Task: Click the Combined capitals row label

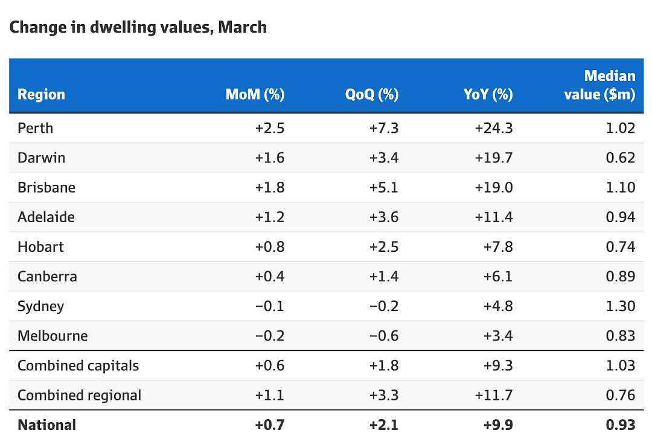Action: click(x=78, y=366)
